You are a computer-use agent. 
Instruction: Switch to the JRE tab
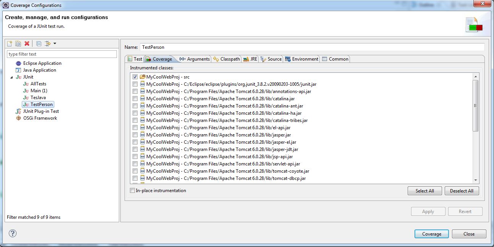[x=250, y=59]
